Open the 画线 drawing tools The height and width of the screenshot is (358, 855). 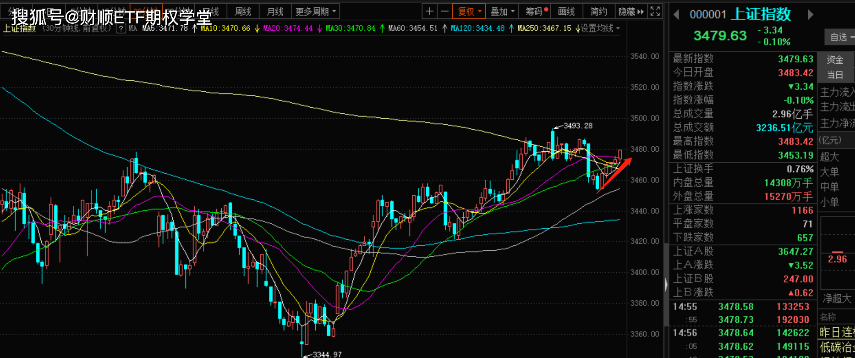click(x=566, y=11)
